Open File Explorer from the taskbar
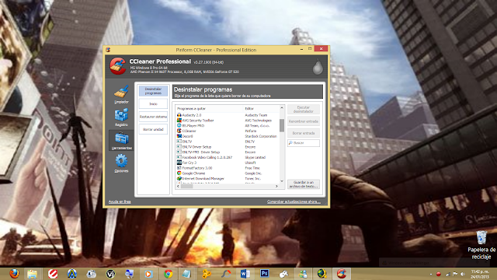This screenshot has height=280, width=497. pyautogui.click(x=33, y=274)
